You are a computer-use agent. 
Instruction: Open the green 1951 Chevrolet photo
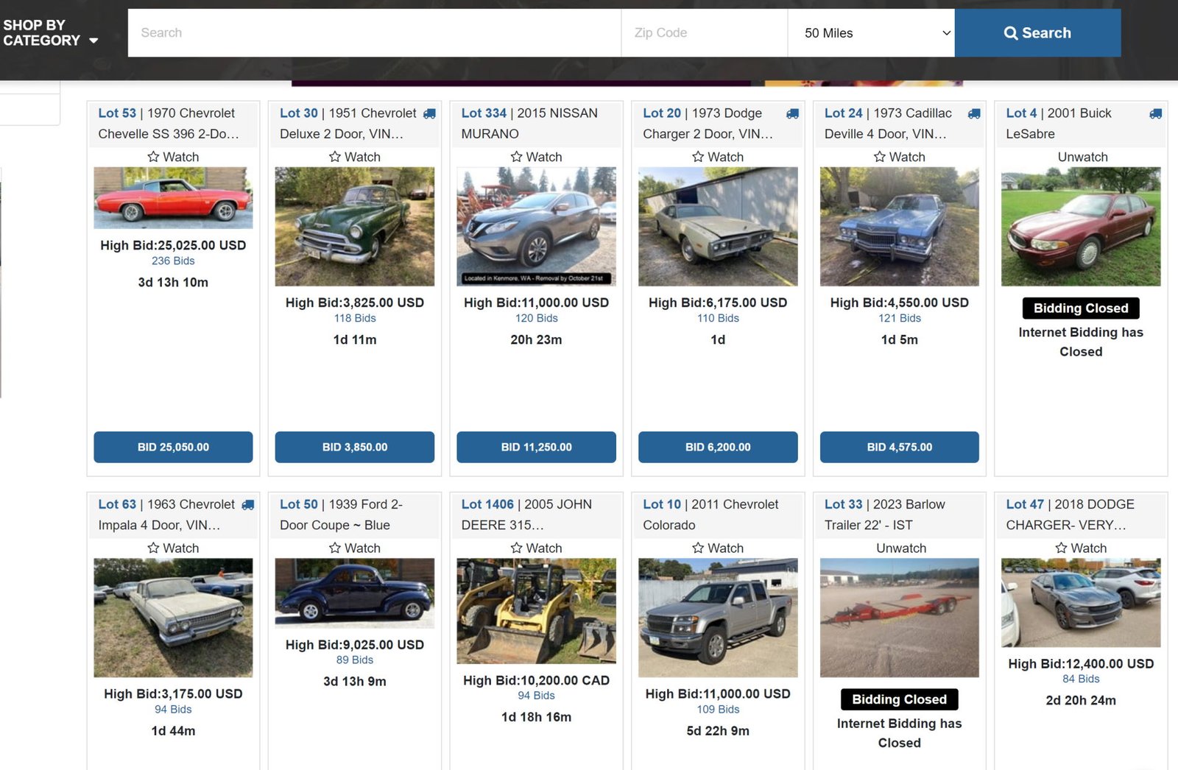(355, 227)
